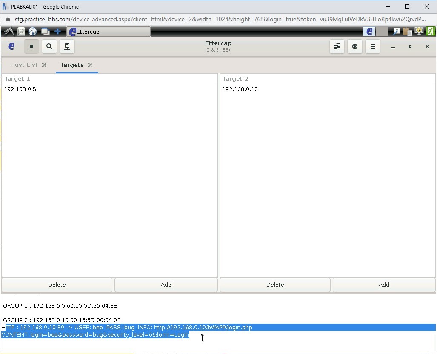Start MITM via the dual-monitor icon
This screenshot has height=354, width=437.
tap(337, 46)
